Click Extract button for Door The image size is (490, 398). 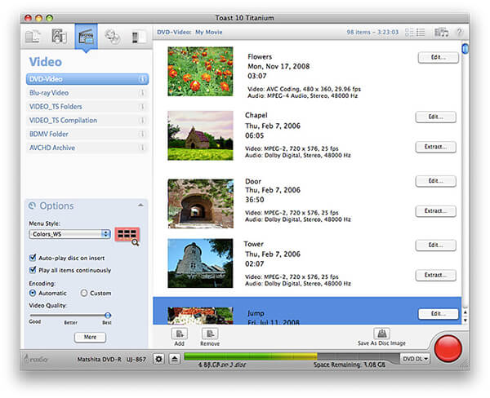coord(435,211)
